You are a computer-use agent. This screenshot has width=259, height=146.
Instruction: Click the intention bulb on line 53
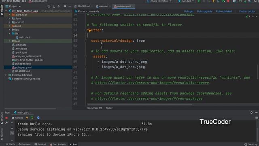click(x=89, y=30)
